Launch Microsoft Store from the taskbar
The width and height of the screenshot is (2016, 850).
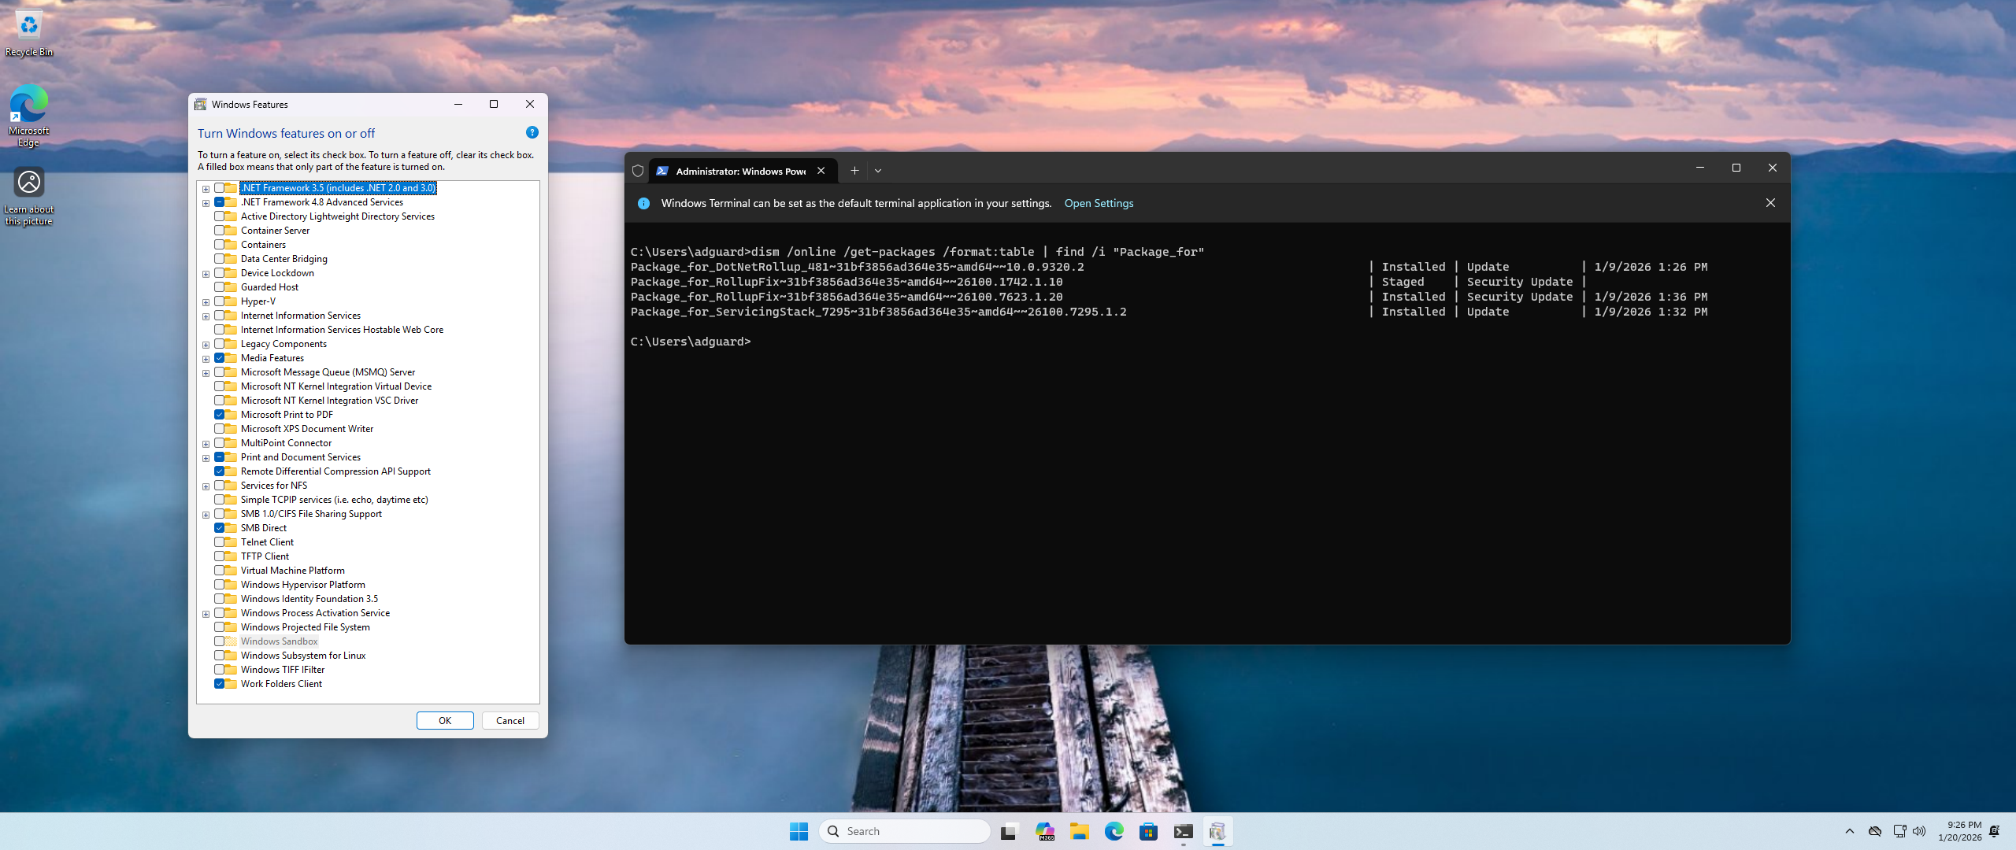(1148, 831)
